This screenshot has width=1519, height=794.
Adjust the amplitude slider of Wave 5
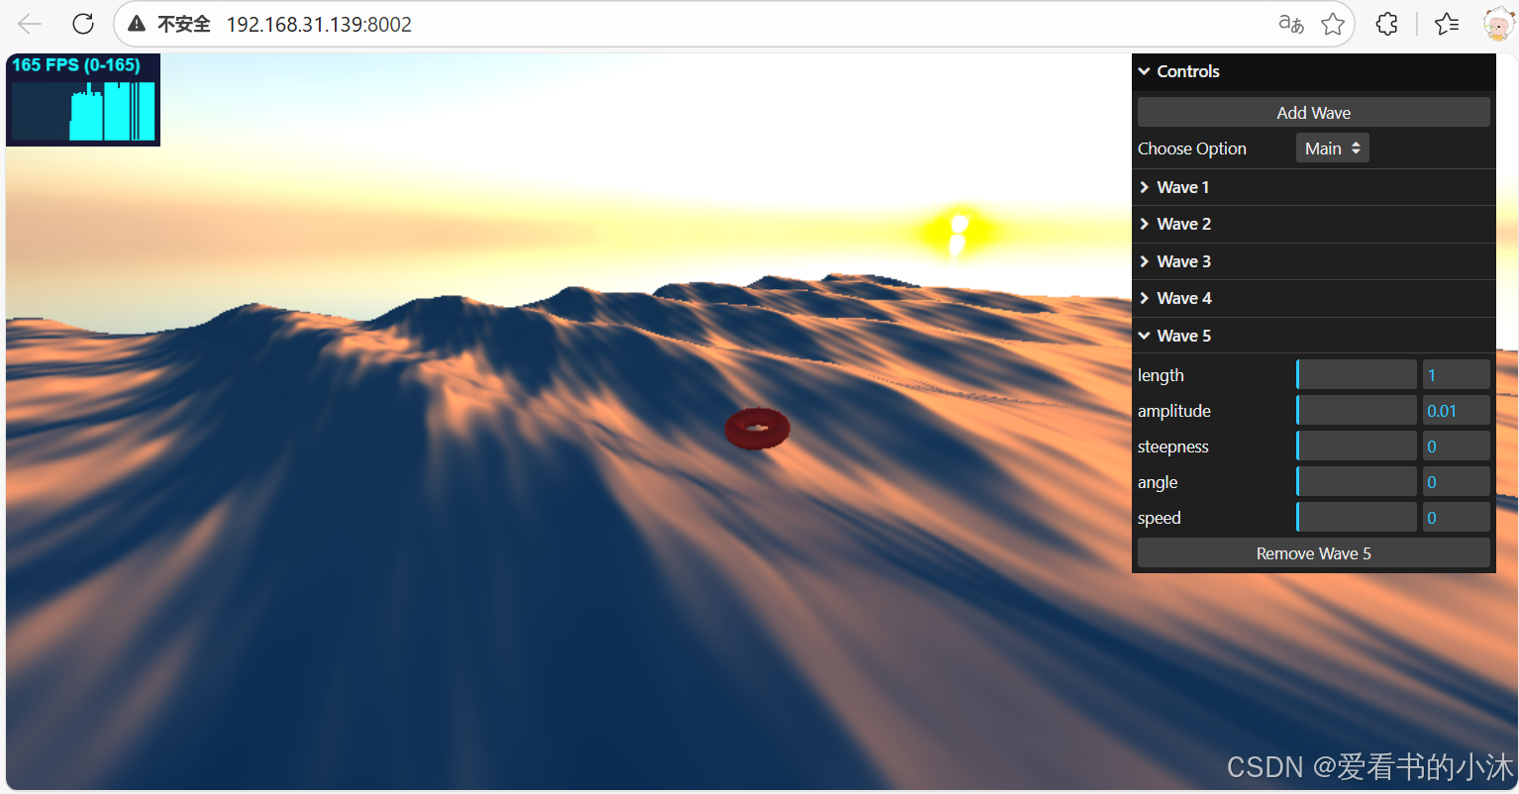(1357, 411)
